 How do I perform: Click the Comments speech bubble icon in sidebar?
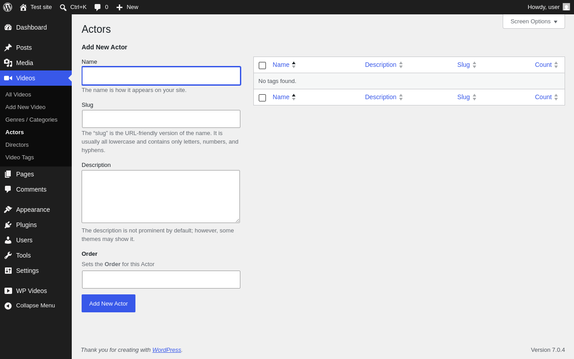(8, 189)
